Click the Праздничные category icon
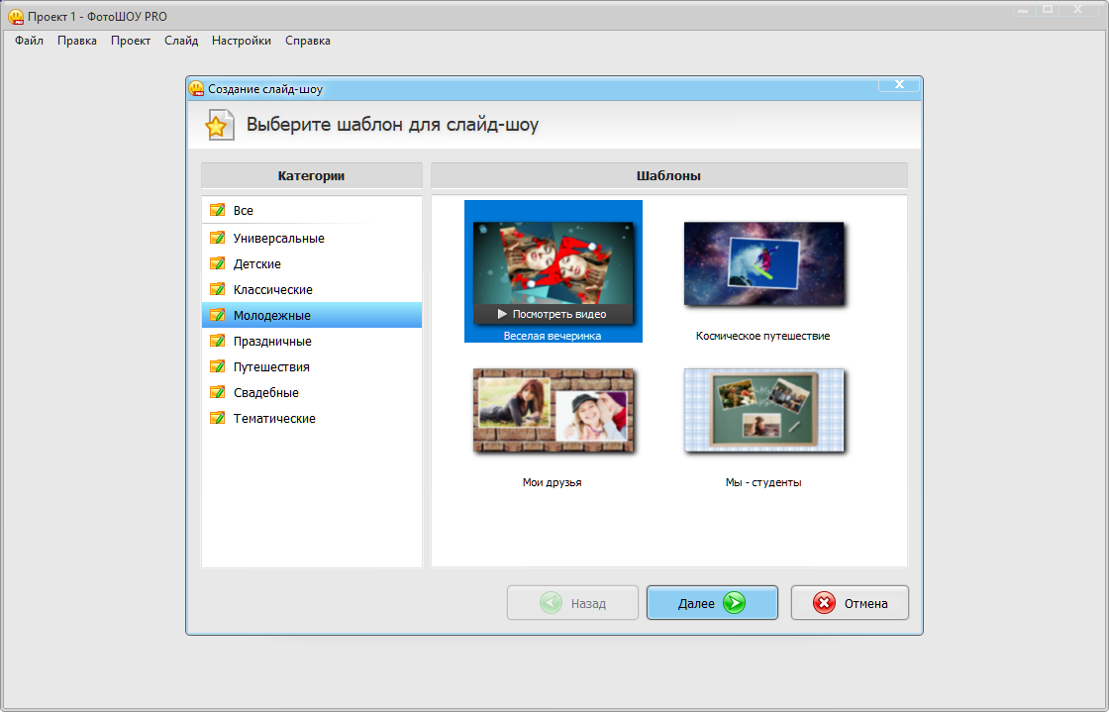Viewport: 1109px width, 712px height. point(218,341)
